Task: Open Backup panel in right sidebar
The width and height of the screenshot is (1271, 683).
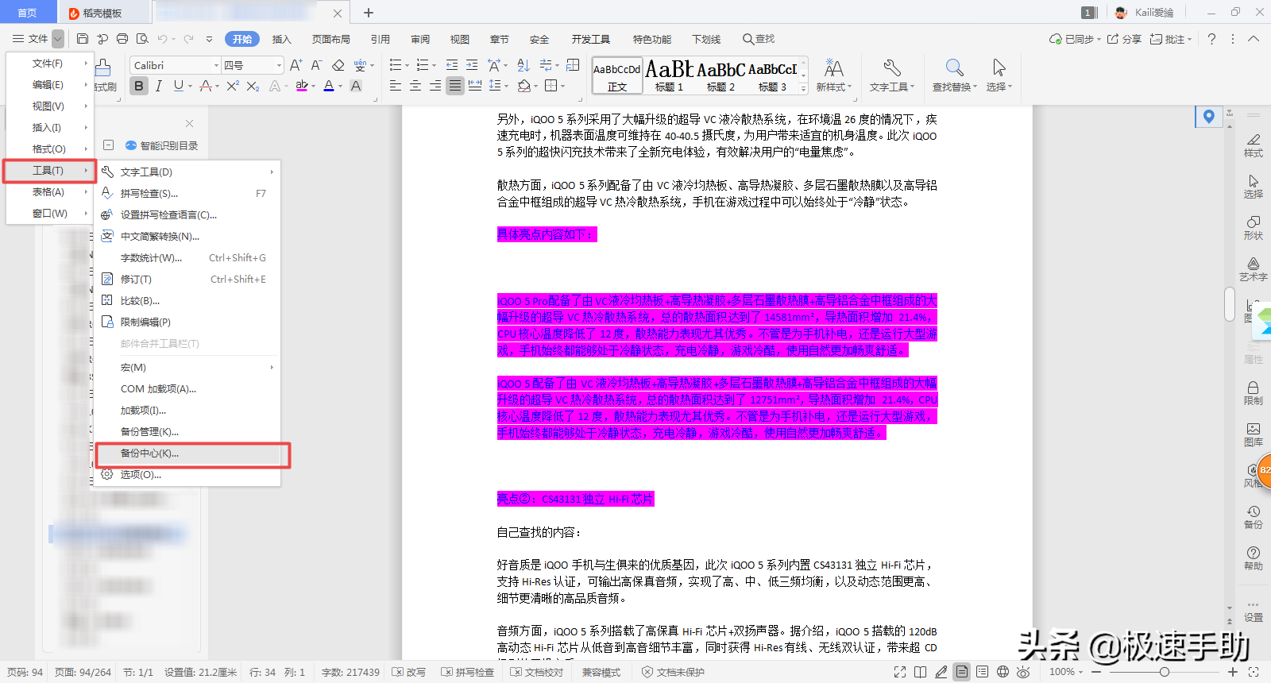Action: click(1254, 516)
